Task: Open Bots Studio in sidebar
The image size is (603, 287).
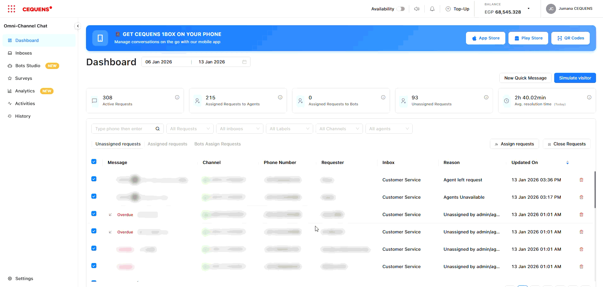Action: coord(39,66)
